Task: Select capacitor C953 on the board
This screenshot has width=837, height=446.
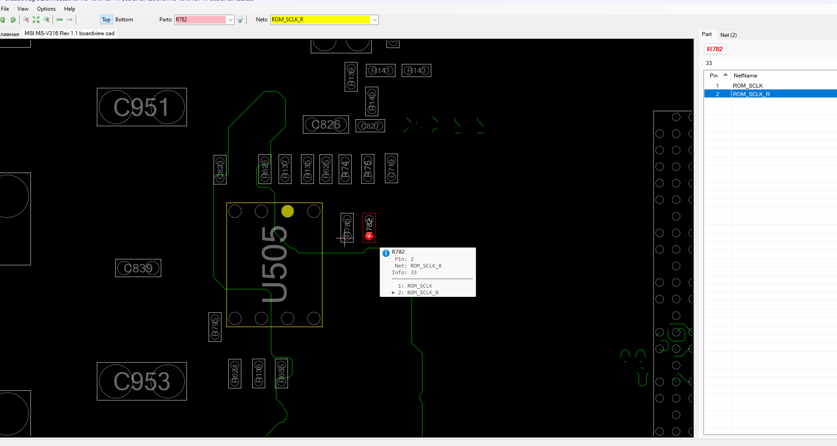Action: pyautogui.click(x=142, y=381)
